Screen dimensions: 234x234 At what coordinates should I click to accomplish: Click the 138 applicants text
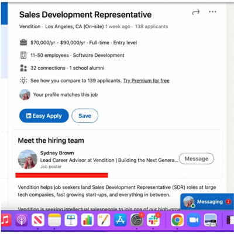(152, 26)
